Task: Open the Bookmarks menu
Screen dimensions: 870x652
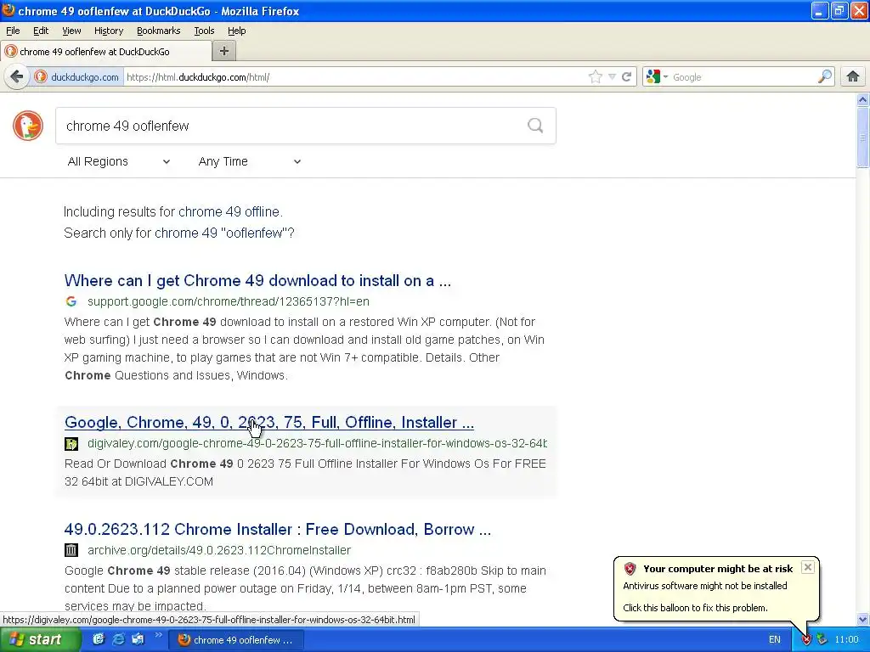Action: (159, 31)
